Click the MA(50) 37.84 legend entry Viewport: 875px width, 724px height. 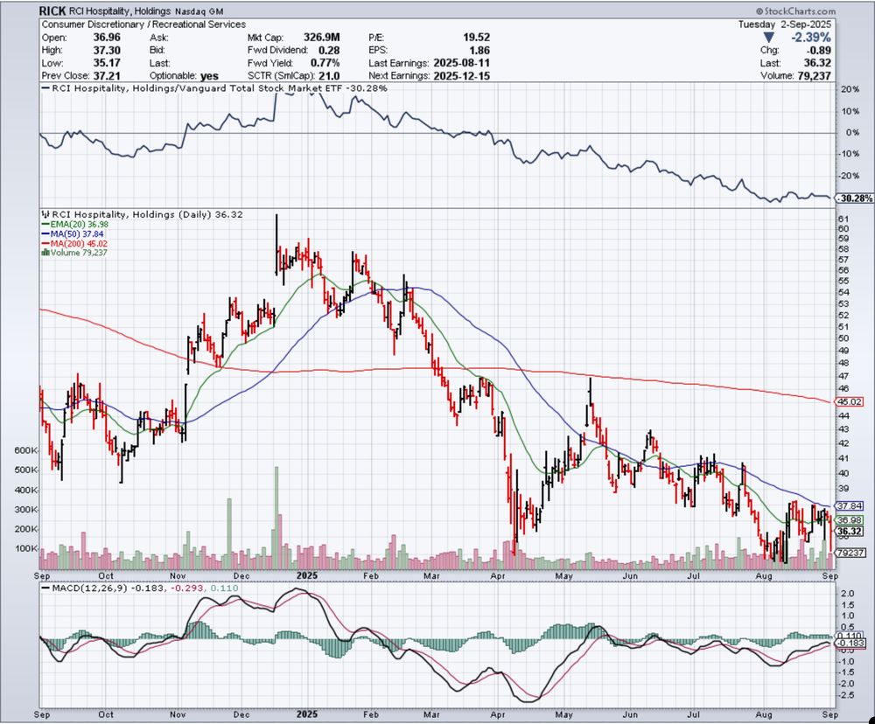pyautogui.click(x=73, y=233)
